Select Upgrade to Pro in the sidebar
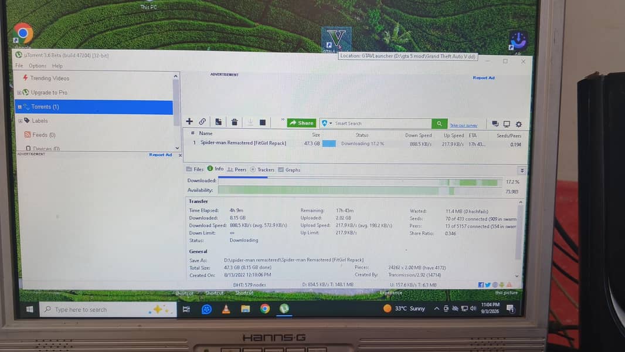 [49, 93]
